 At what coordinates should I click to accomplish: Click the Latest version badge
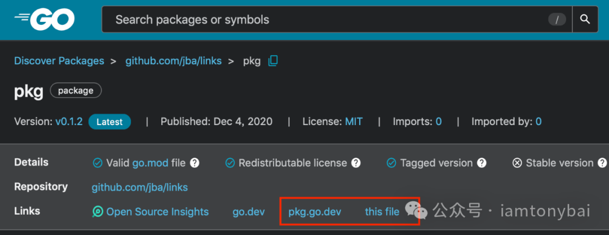pyautogui.click(x=109, y=122)
